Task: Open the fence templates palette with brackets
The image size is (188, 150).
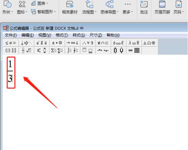Action: coord(11,50)
